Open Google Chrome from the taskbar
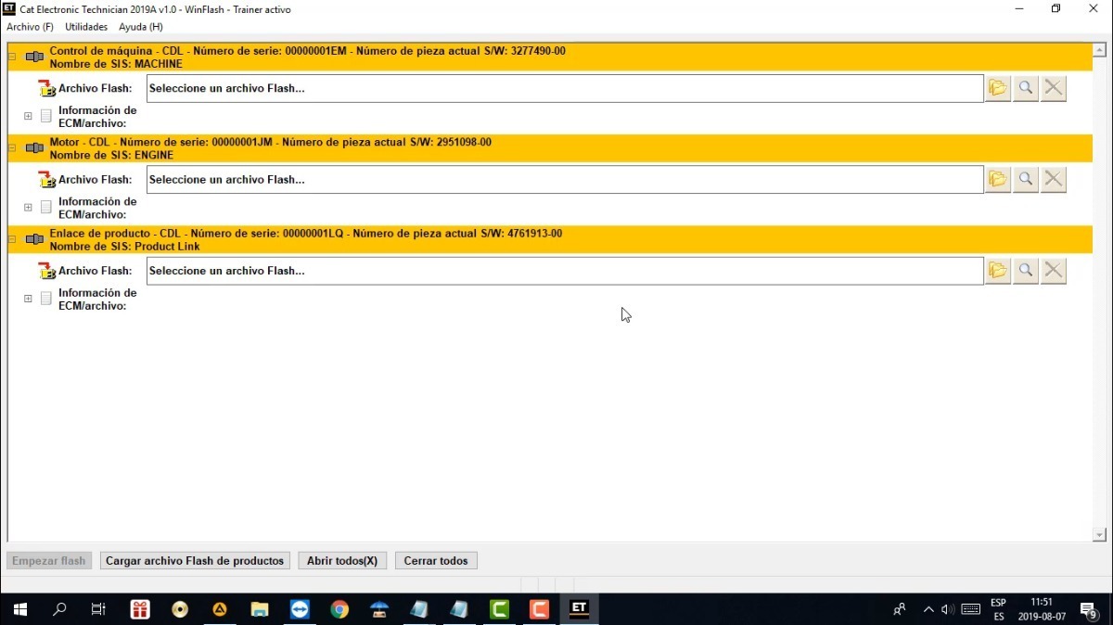 pos(339,609)
